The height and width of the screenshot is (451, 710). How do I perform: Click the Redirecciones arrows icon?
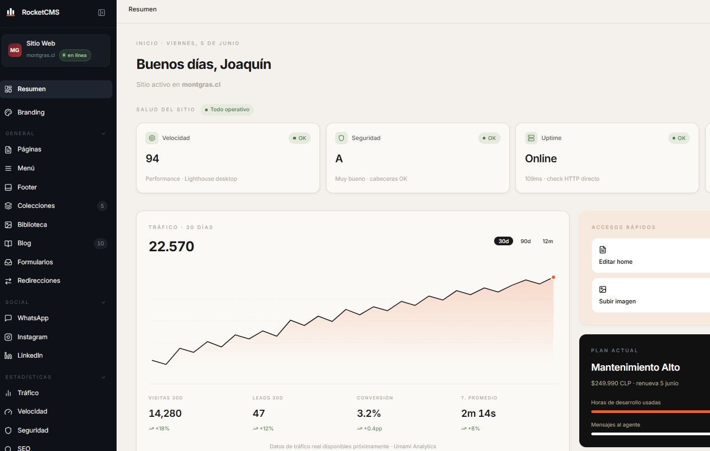tap(8, 281)
